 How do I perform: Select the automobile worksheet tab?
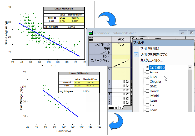click(x=114, y=108)
